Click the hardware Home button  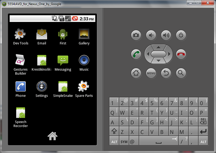136,73
